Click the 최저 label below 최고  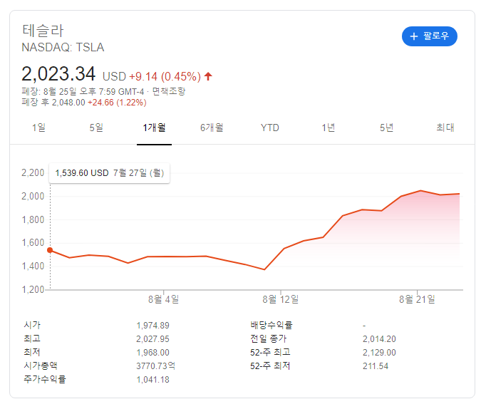pos(32,352)
